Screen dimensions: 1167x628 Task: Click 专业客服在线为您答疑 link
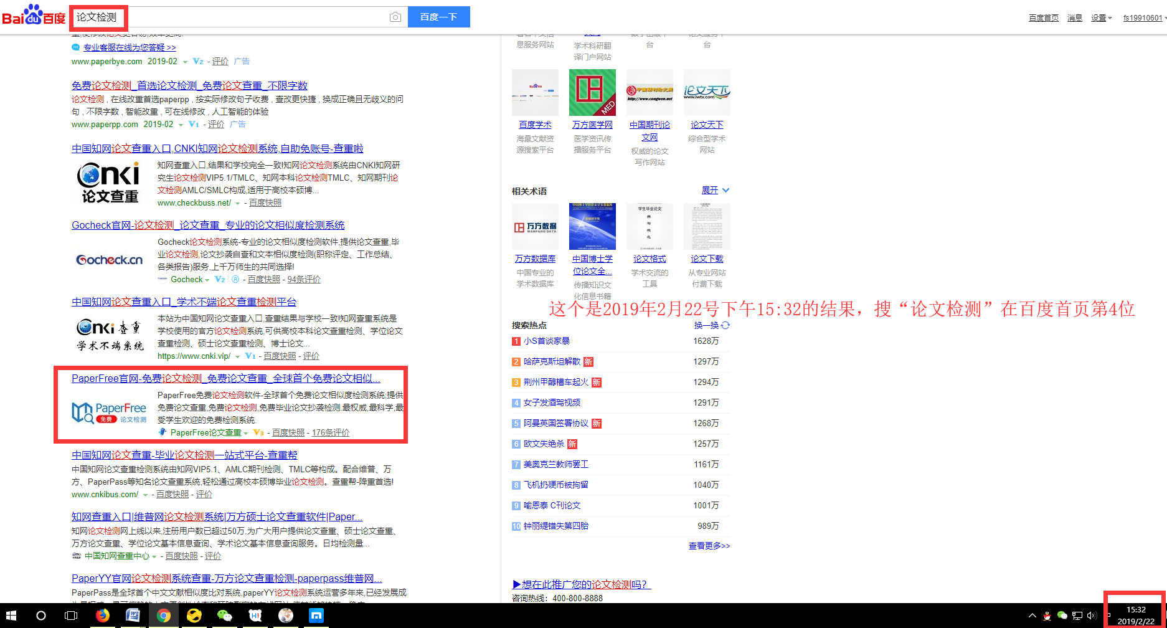point(130,47)
